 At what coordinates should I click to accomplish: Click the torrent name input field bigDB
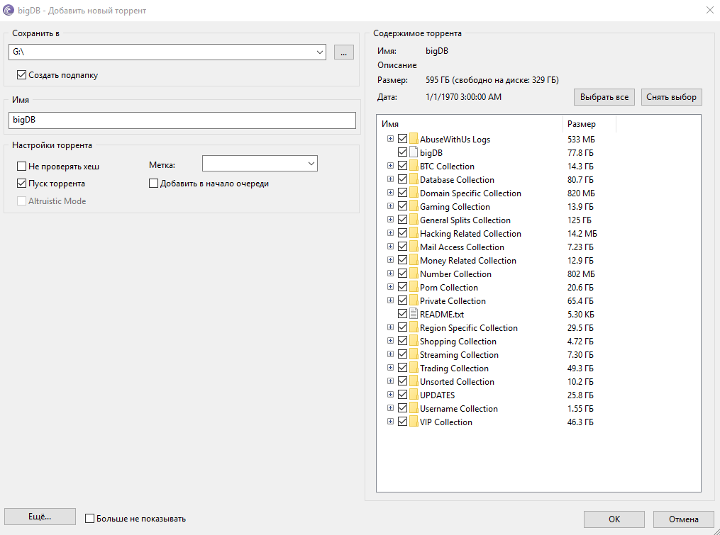(182, 120)
